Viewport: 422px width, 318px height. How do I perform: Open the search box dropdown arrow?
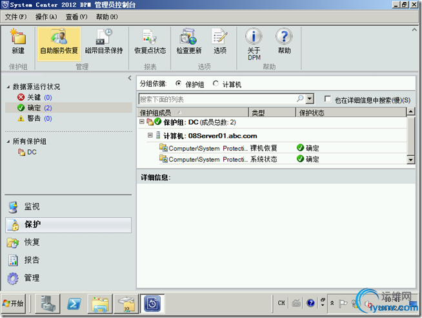[x=310, y=99]
